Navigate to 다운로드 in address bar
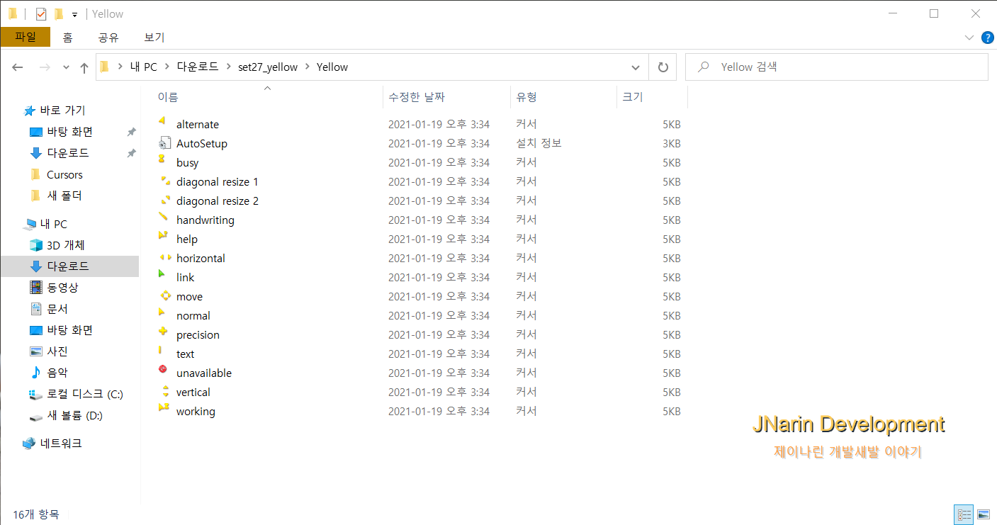The width and height of the screenshot is (997, 525). coord(198,67)
